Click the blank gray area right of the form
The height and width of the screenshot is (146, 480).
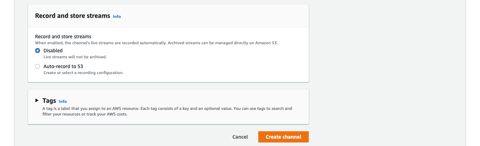click(x=386, y=70)
